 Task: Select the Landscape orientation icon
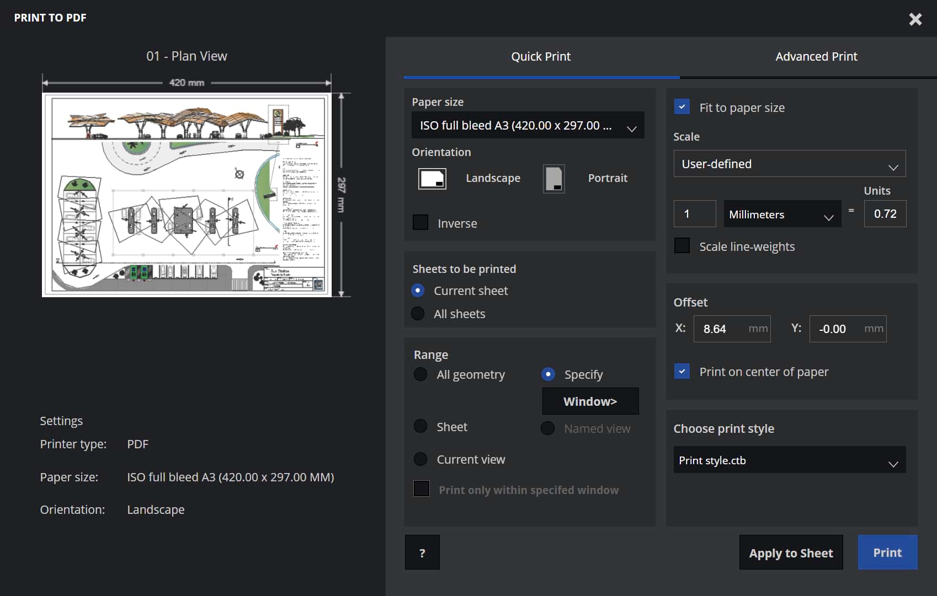click(432, 179)
